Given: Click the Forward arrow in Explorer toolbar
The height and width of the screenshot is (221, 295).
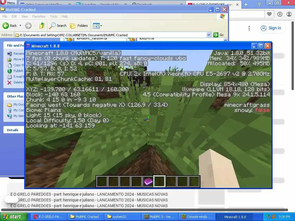Looking at the screenshot, I should point(28,26).
